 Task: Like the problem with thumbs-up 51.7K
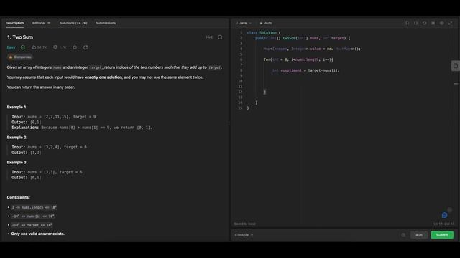tap(39, 47)
